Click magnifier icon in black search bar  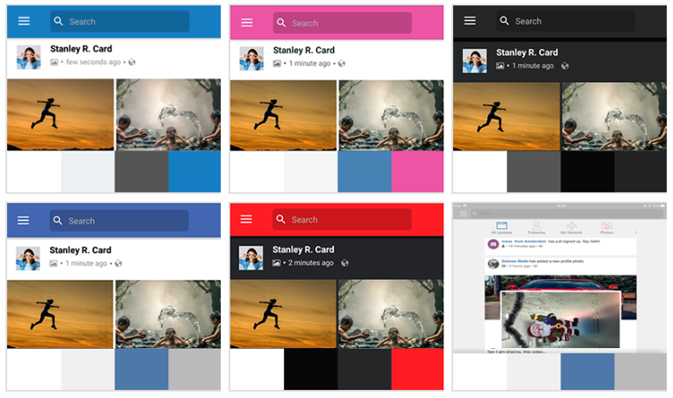coord(505,21)
